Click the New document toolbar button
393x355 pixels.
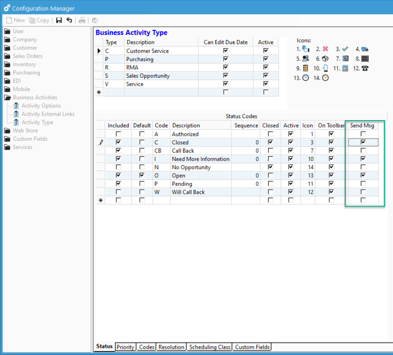(x=16, y=20)
